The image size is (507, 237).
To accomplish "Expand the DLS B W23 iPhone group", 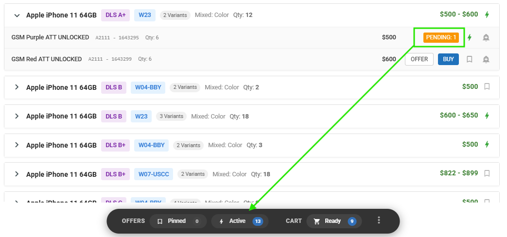I will click(x=17, y=116).
